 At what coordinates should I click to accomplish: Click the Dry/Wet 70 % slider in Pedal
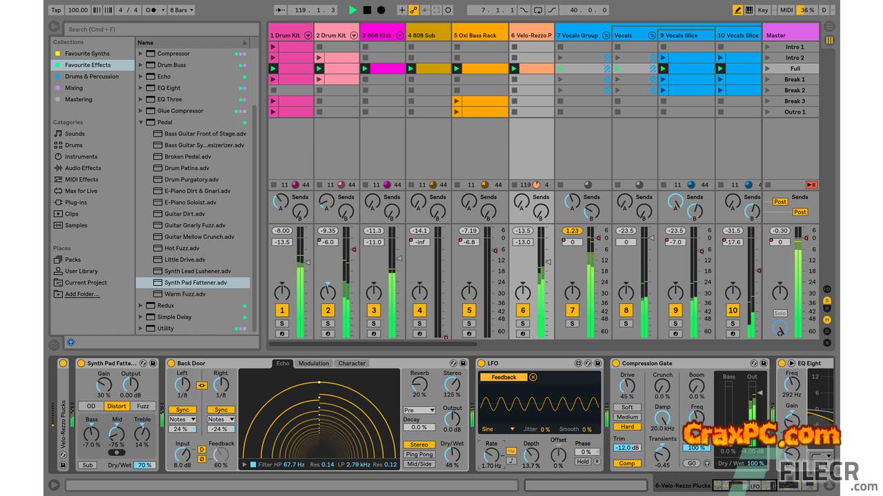pos(143,465)
